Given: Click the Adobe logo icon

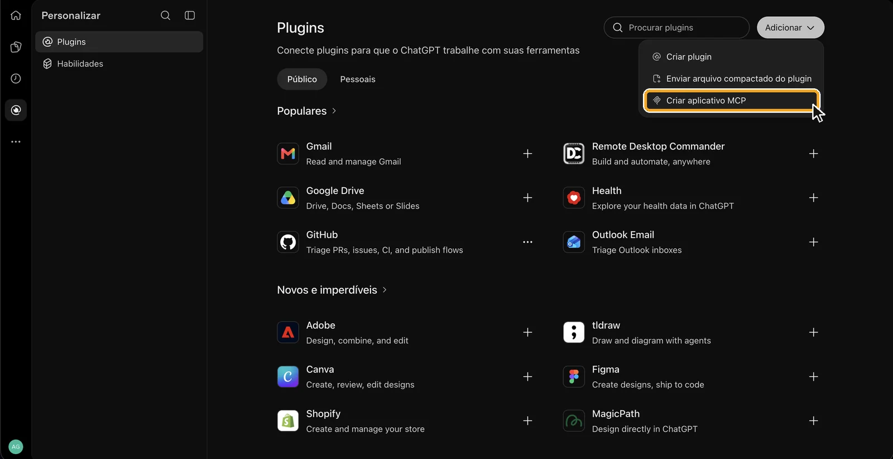Looking at the screenshot, I should 288,332.
